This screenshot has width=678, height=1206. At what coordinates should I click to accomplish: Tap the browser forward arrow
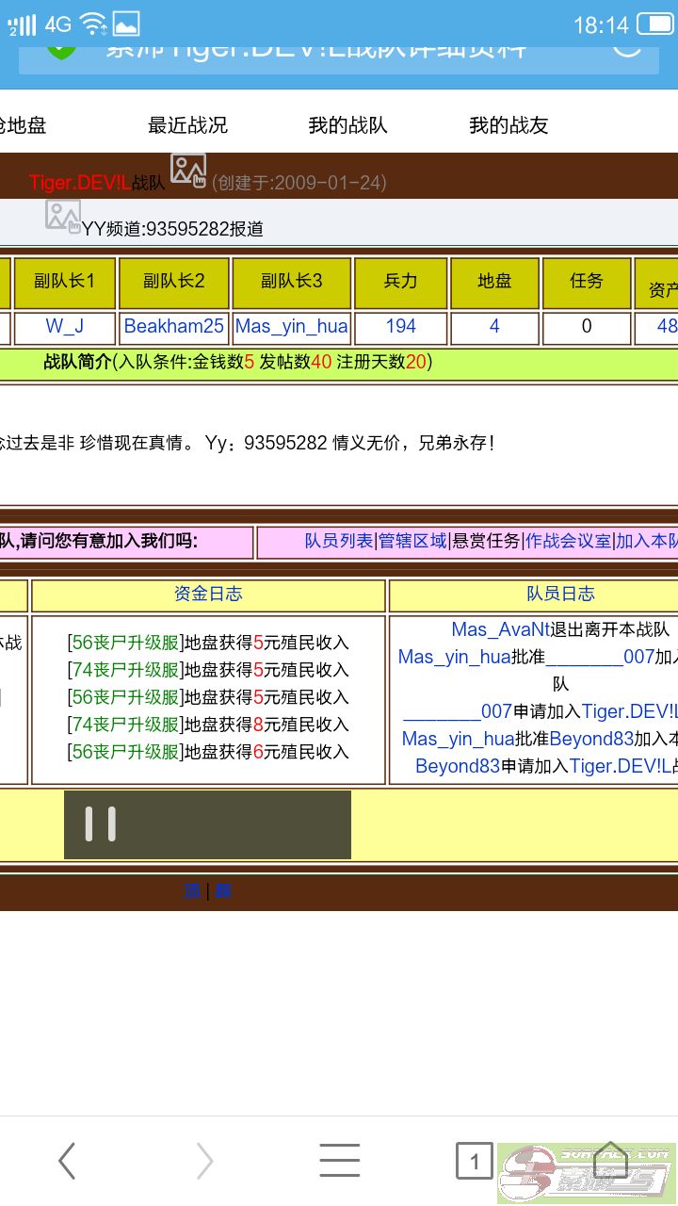pyautogui.click(x=204, y=1161)
